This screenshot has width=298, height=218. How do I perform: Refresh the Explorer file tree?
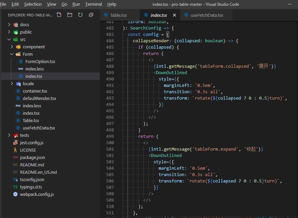pos(80,15)
